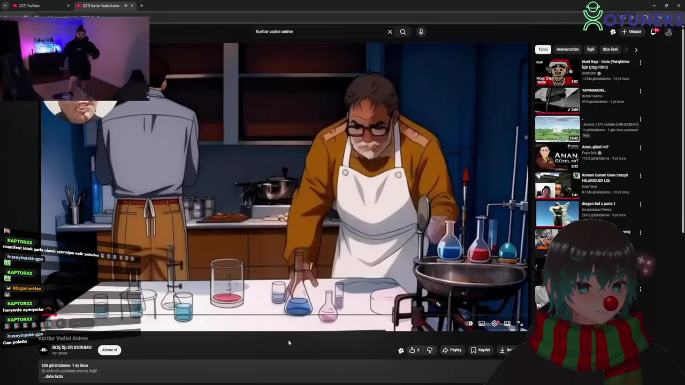Image resolution: width=685 pixels, height=385 pixels.
Task: Open browser tab list dropdown arrow
Action: [5, 5]
